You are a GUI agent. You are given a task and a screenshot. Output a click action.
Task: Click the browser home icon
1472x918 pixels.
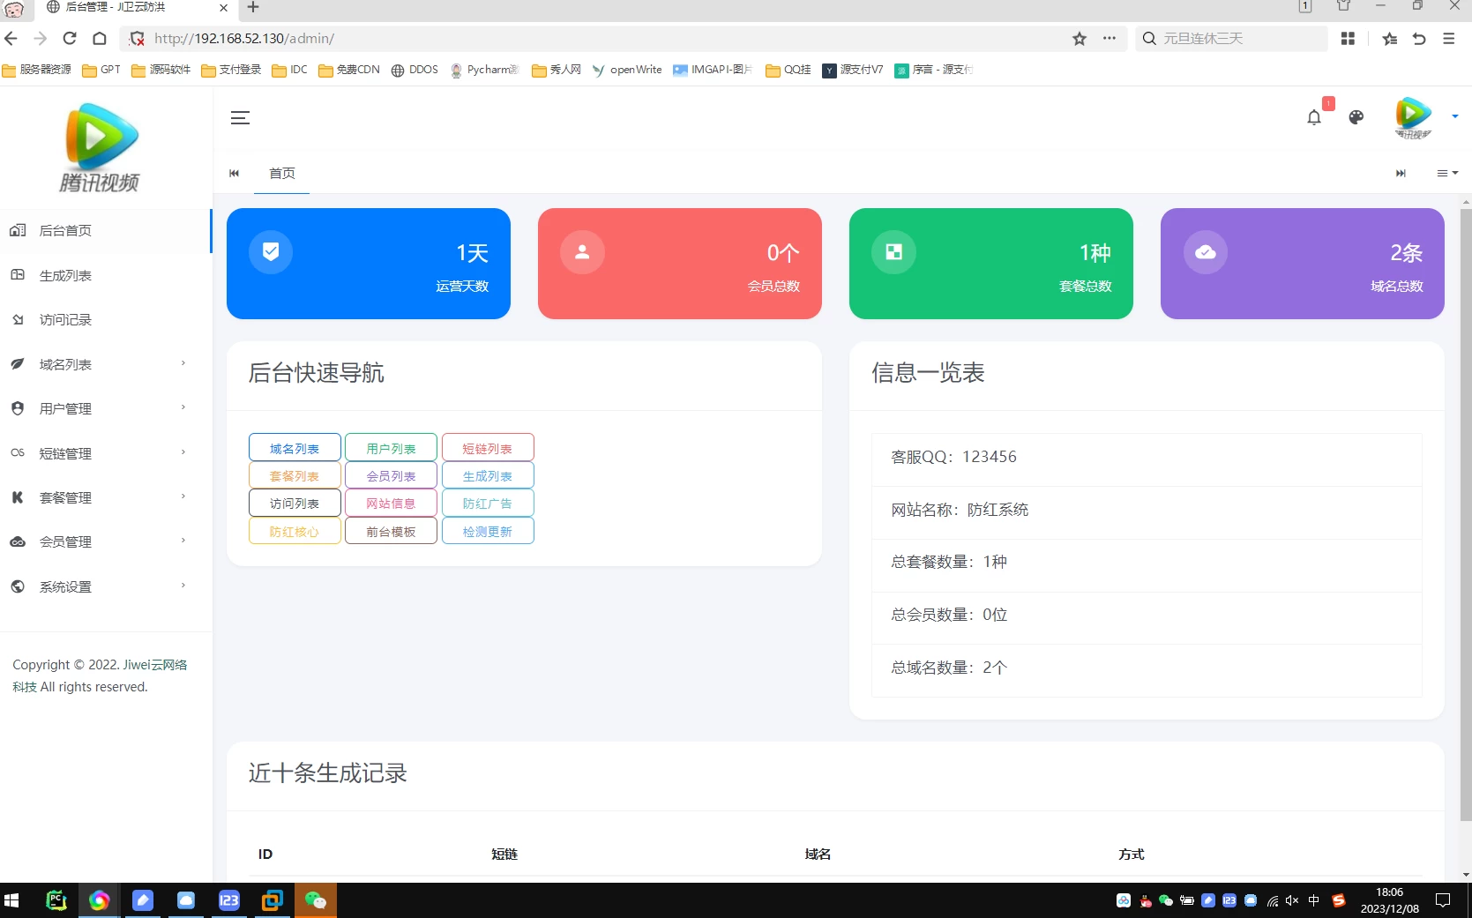tap(100, 39)
